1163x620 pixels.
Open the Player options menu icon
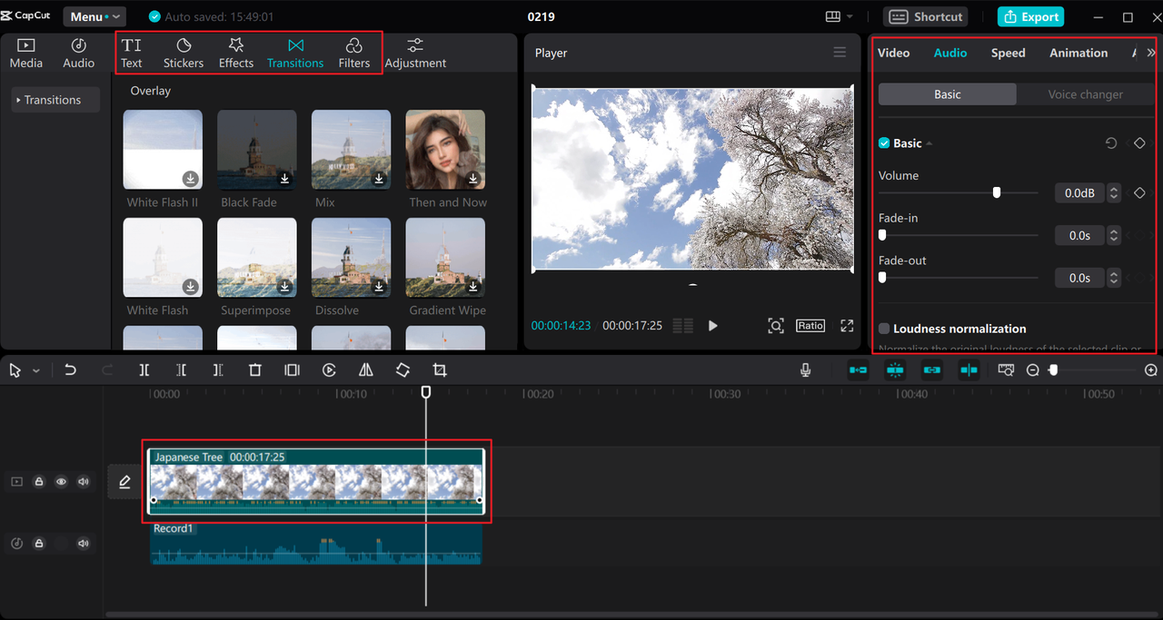tap(840, 53)
